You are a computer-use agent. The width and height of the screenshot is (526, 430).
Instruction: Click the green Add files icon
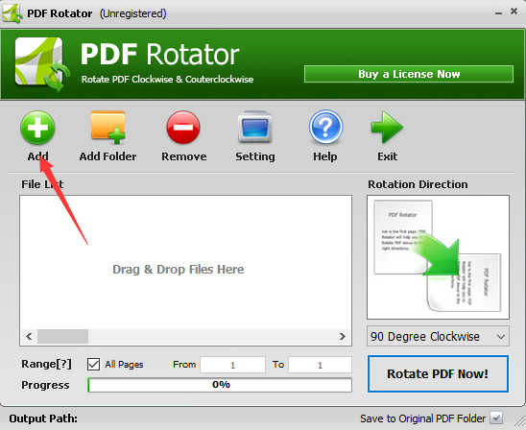pos(37,128)
